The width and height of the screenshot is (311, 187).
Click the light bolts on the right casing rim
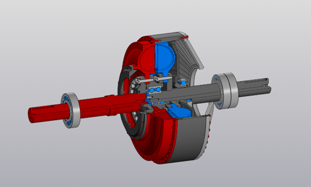(208, 137)
